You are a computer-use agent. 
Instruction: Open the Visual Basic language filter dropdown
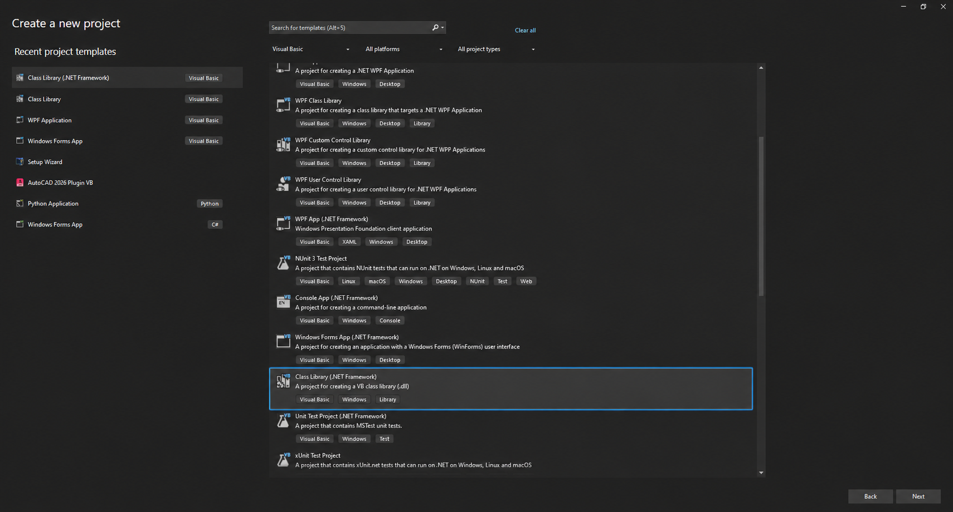(x=310, y=49)
